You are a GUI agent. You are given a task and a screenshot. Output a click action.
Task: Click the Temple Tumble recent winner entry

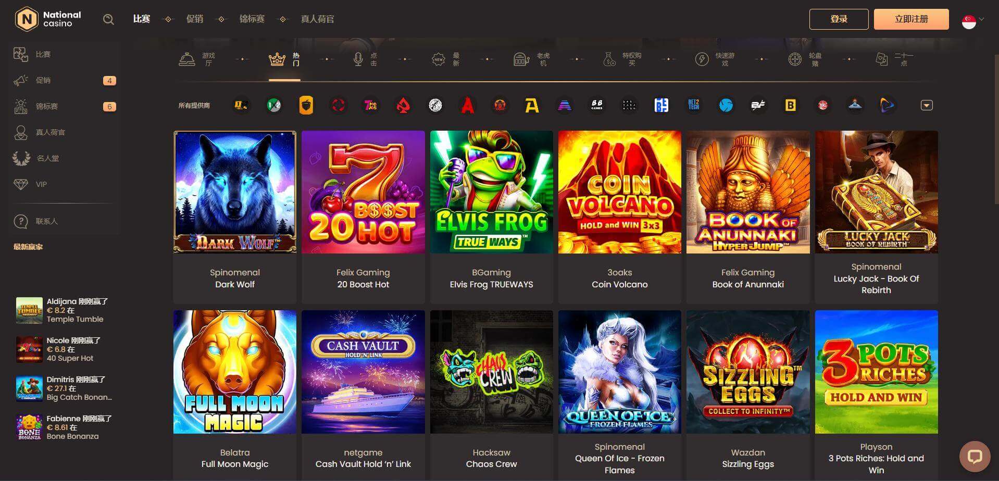coord(64,310)
